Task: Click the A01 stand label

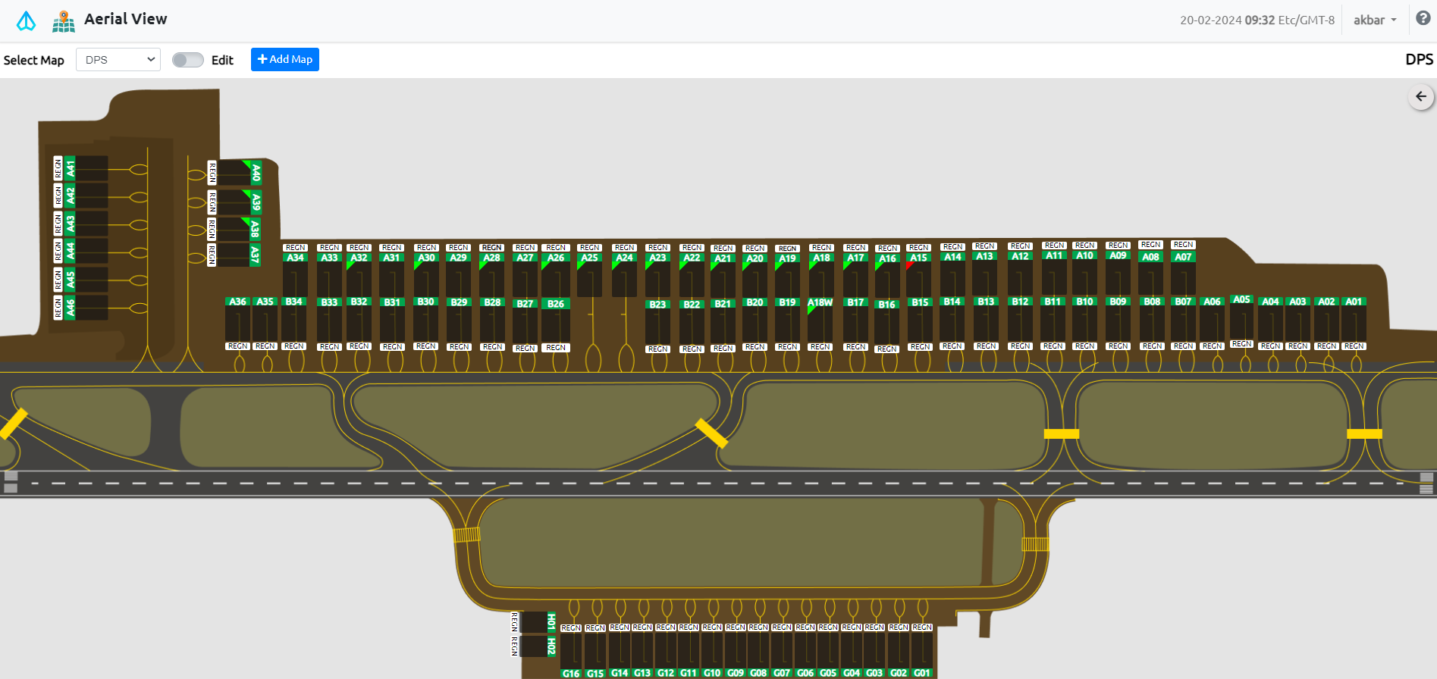Action: coord(1354,302)
